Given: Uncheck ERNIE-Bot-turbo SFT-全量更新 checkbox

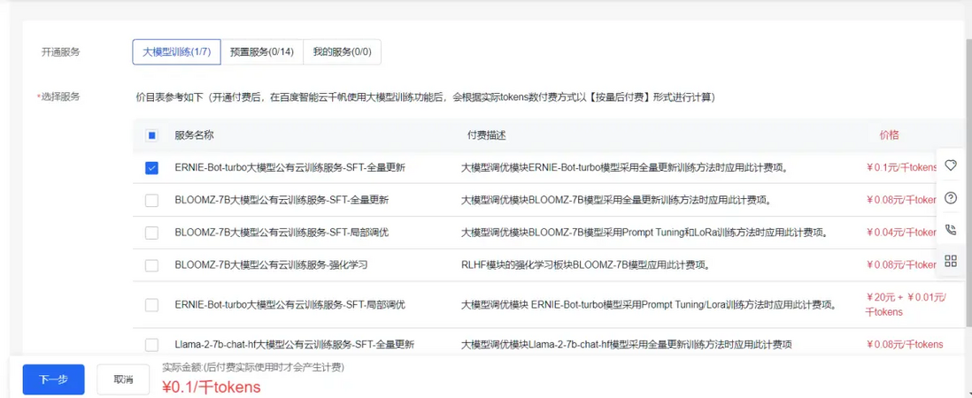Looking at the screenshot, I should (x=152, y=168).
